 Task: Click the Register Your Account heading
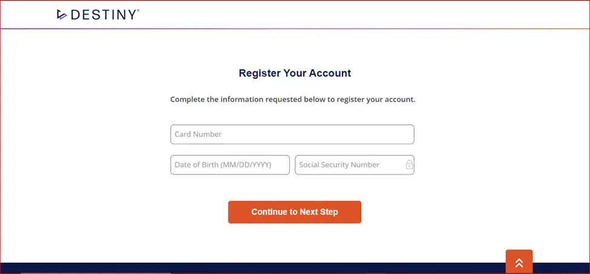(x=295, y=73)
